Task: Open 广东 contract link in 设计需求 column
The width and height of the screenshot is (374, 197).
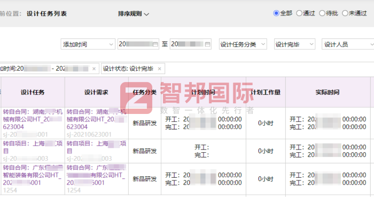Action: click(x=96, y=175)
